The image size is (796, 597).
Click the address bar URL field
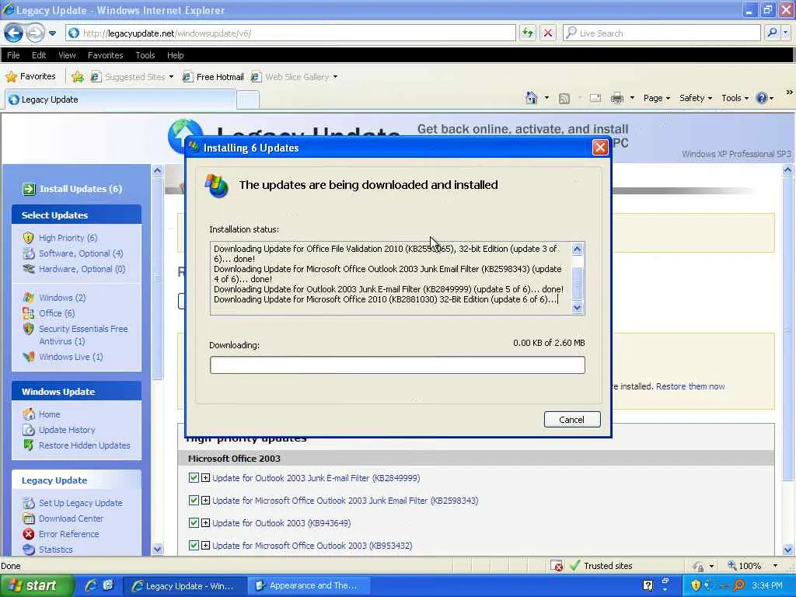pos(291,33)
